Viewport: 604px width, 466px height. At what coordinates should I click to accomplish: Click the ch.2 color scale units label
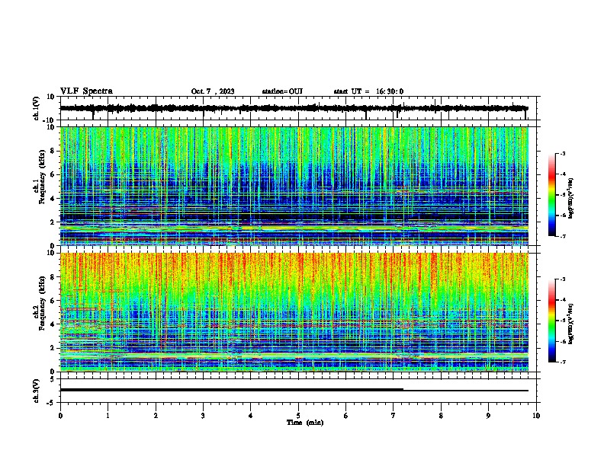pyautogui.click(x=571, y=324)
